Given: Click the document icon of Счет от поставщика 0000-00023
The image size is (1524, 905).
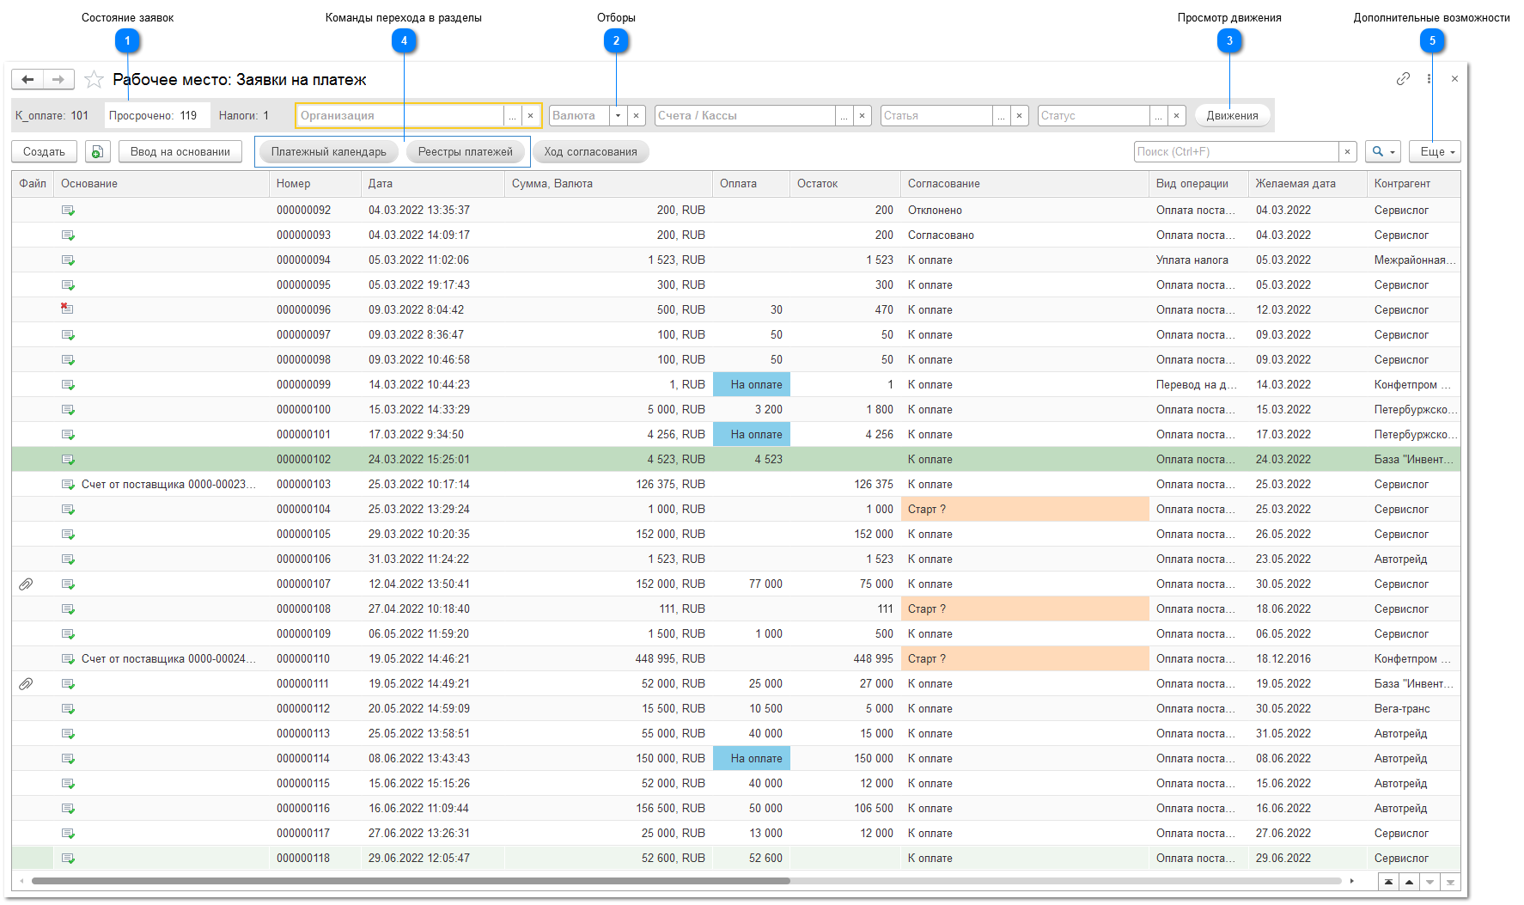Looking at the screenshot, I should point(68,485).
